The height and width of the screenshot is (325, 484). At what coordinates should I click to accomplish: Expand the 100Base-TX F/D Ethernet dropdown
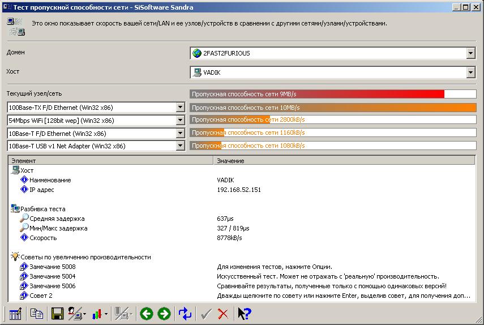point(181,108)
